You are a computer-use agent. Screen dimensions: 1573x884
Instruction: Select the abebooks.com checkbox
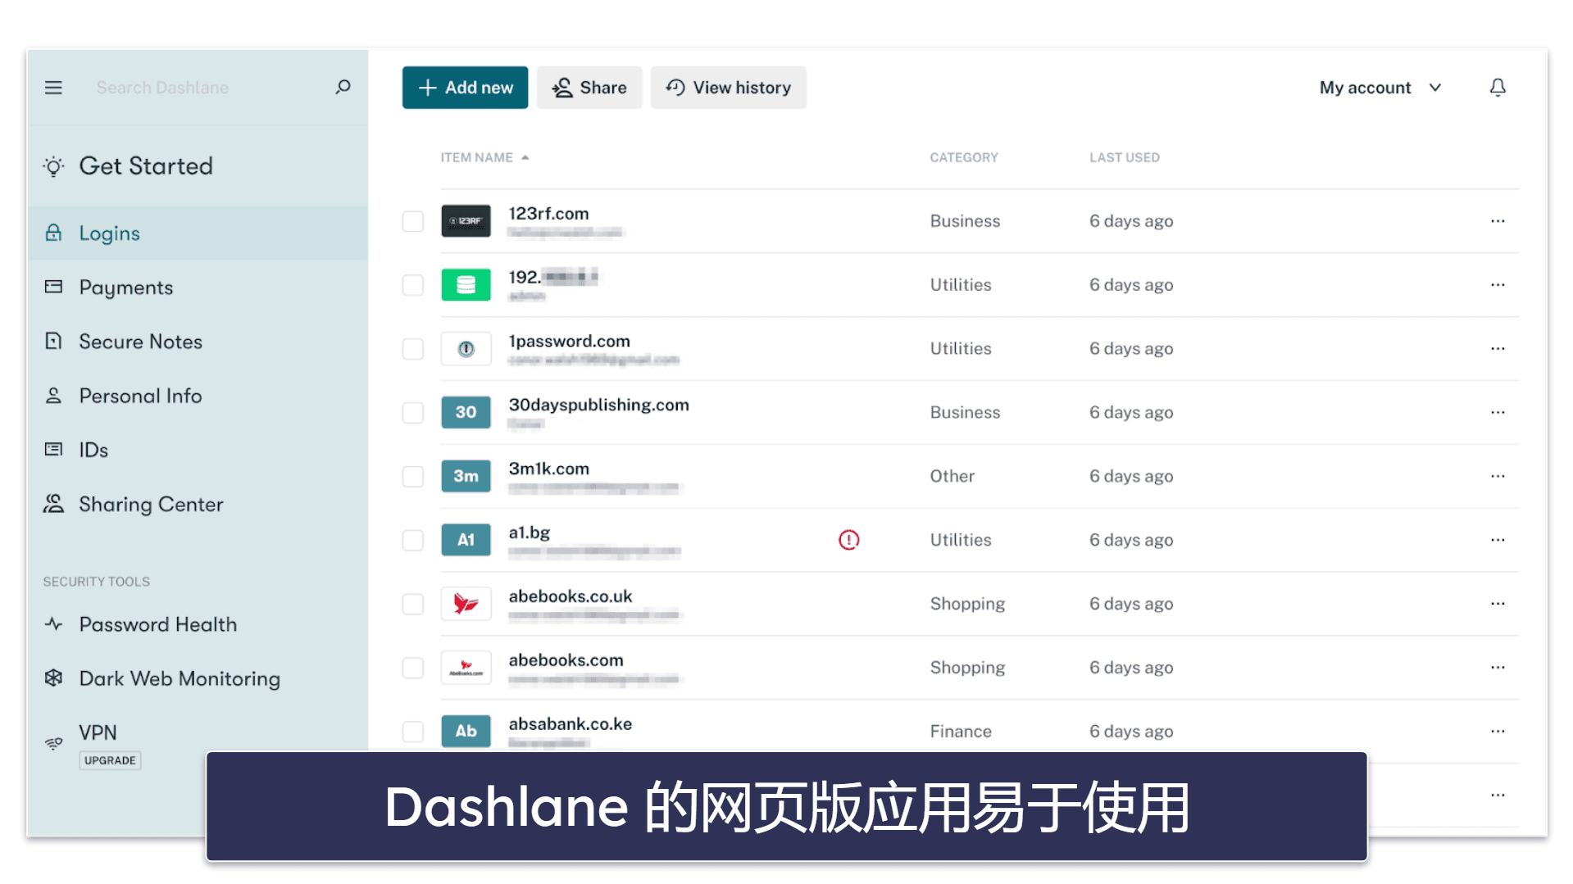click(412, 668)
